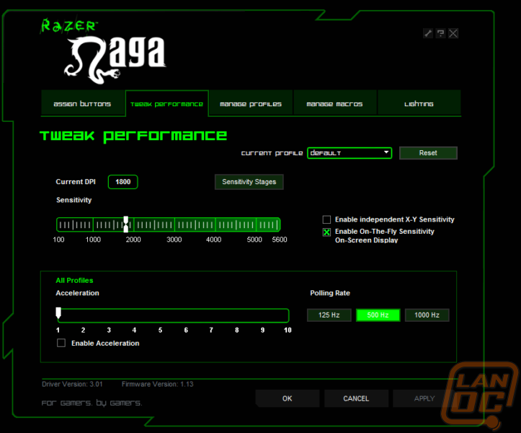Click the Driver Version: 3.01 text
521x433 pixels.
coord(72,384)
